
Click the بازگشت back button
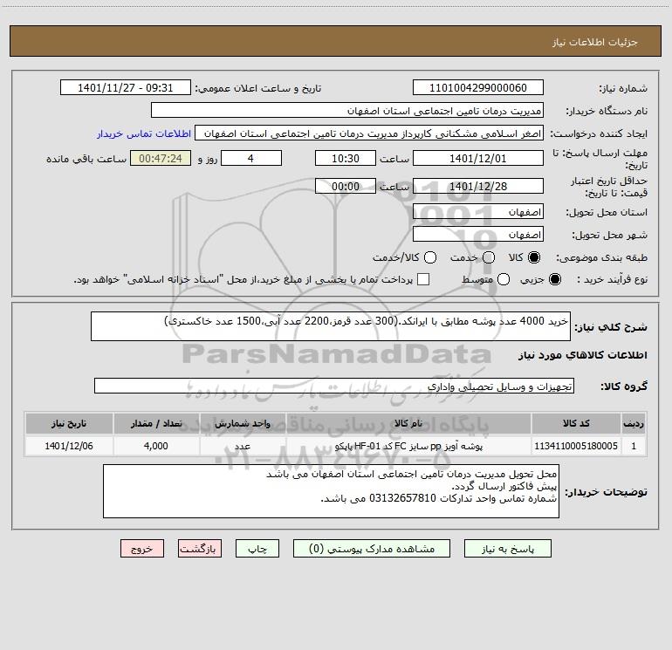pyautogui.click(x=200, y=549)
